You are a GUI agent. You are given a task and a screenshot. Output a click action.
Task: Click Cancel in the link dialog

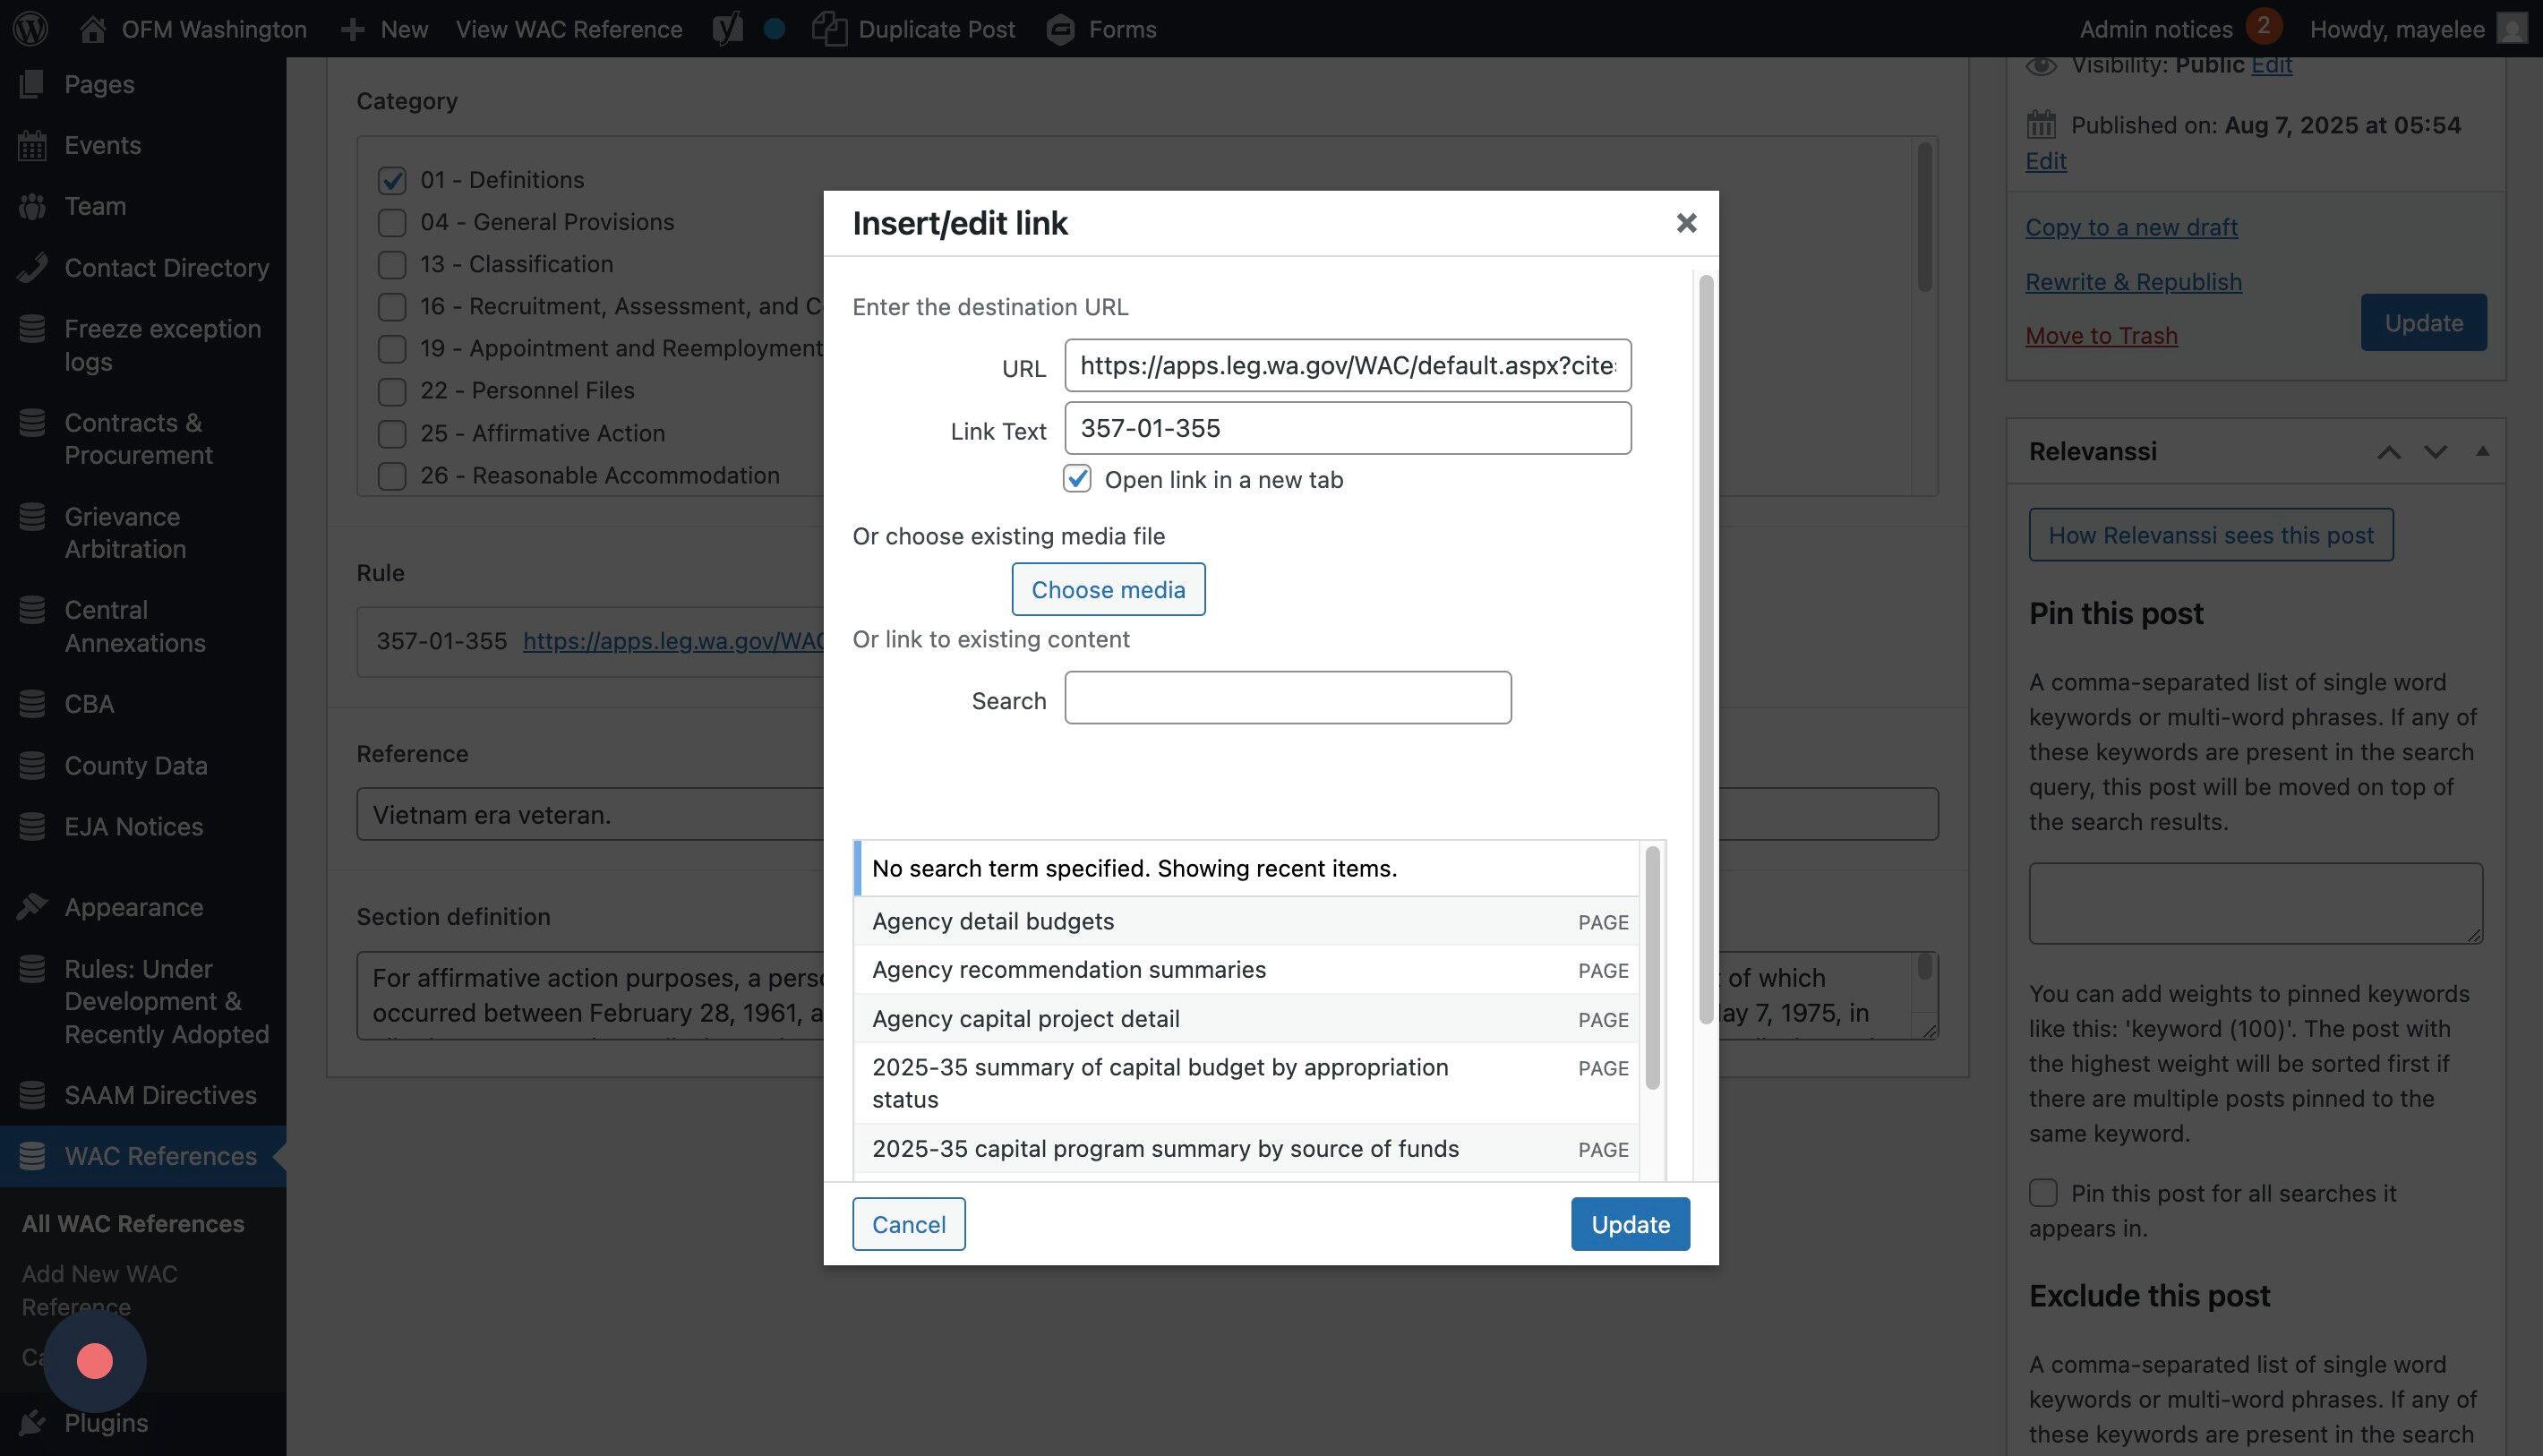[x=908, y=1224]
